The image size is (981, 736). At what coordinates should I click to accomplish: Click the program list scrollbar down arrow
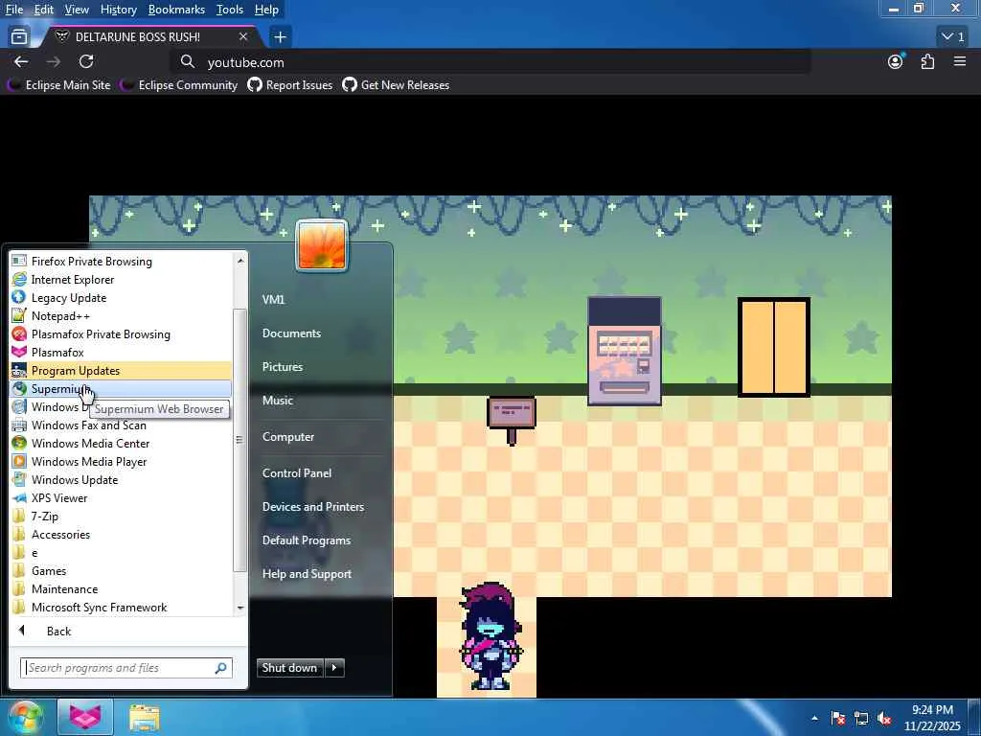240,608
